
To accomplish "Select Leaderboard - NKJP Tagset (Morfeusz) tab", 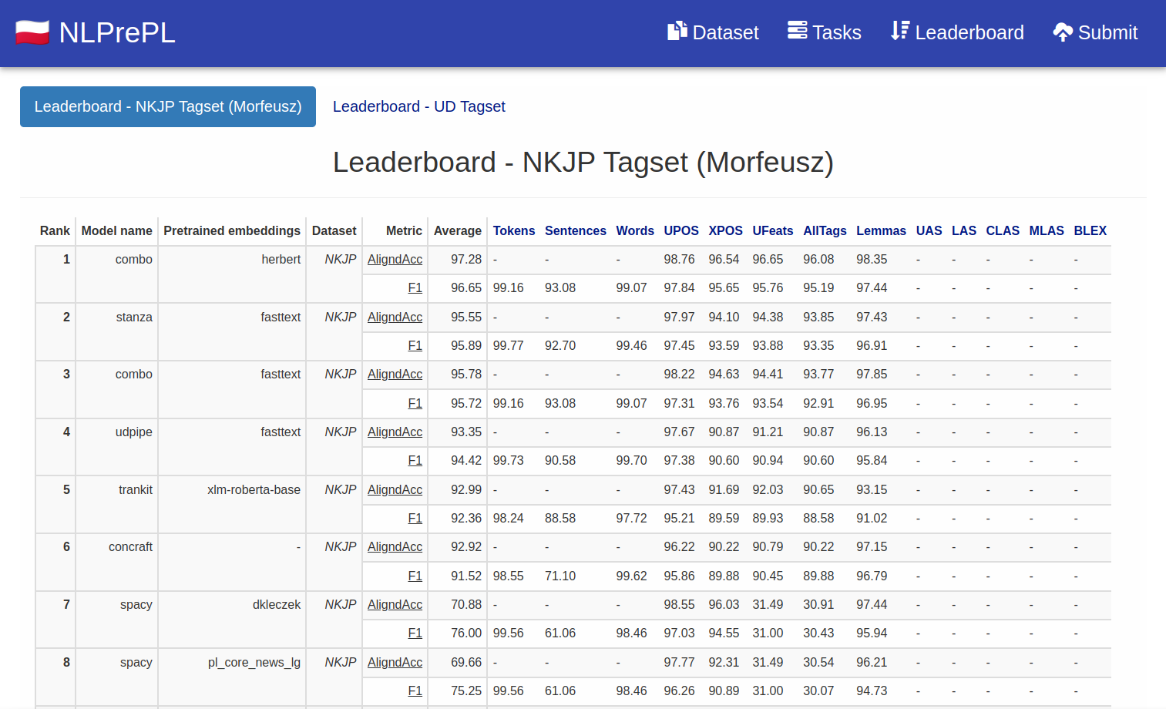I will point(168,106).
